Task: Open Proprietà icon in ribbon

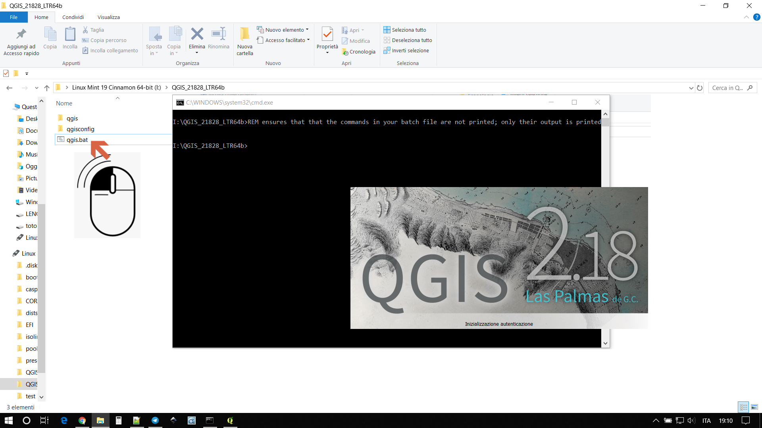Action: tap(327, 35)
